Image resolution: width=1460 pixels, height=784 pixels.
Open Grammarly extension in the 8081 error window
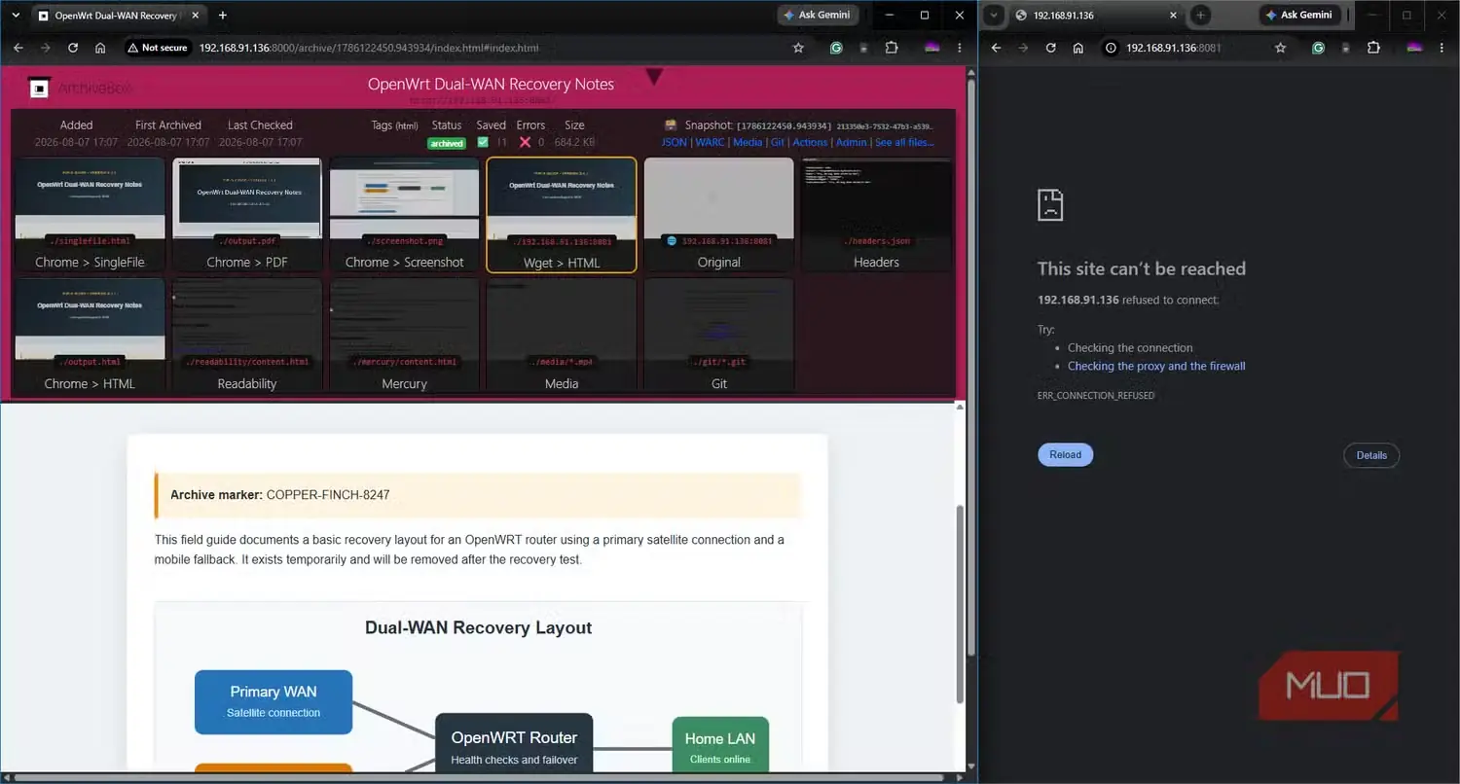click(x=1318, y=48)
